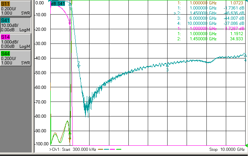Click the dB S41 trace title label
248x156 pixels.
58,4
